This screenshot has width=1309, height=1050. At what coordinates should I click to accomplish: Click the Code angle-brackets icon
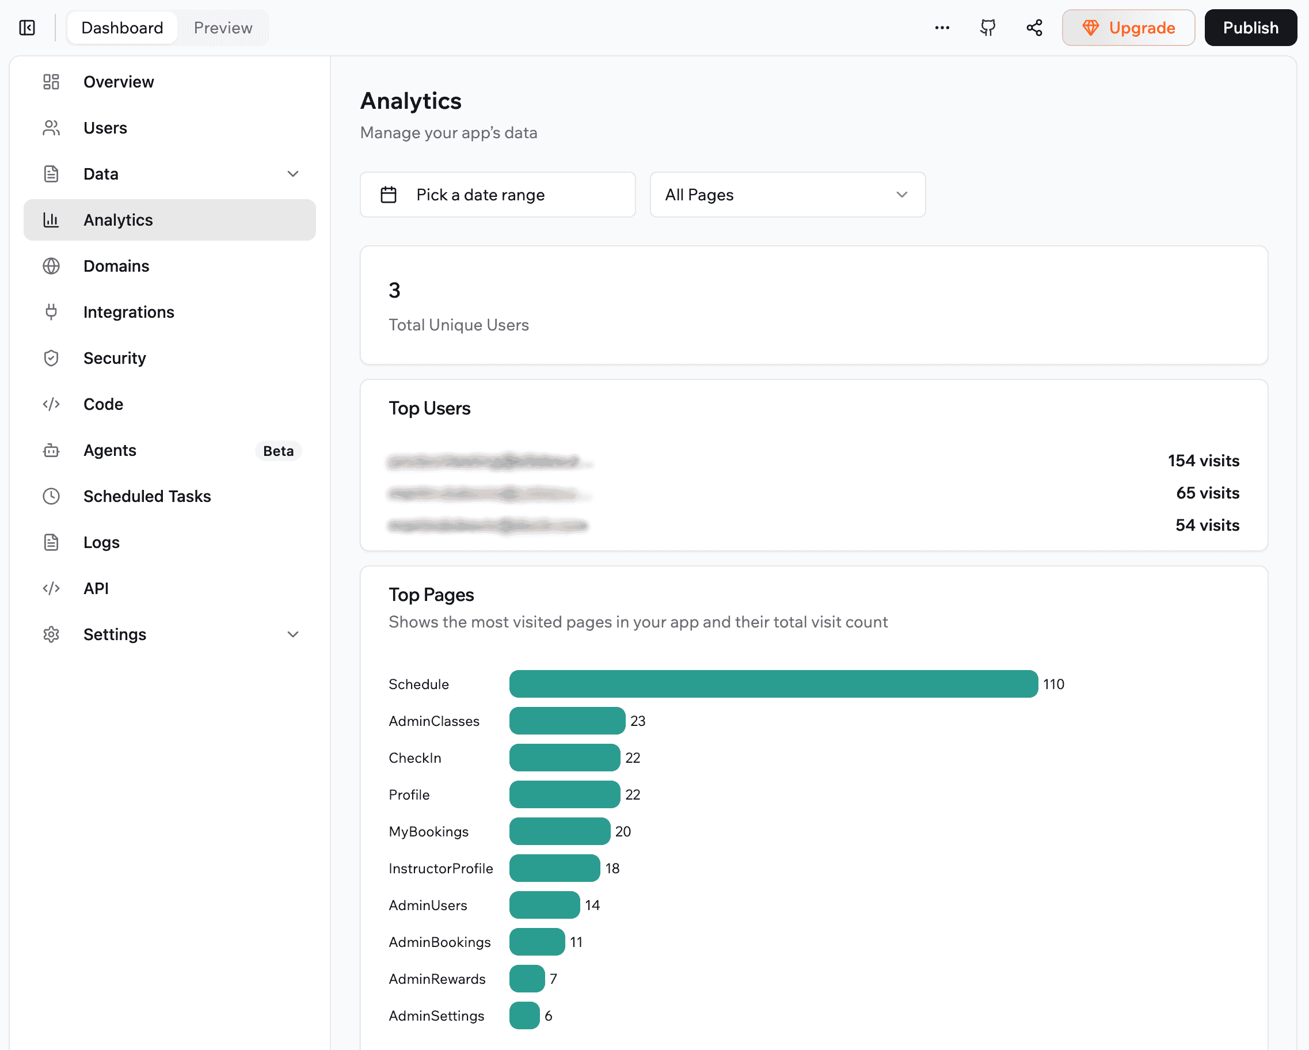pyautogui.click(x=51, y=404)
